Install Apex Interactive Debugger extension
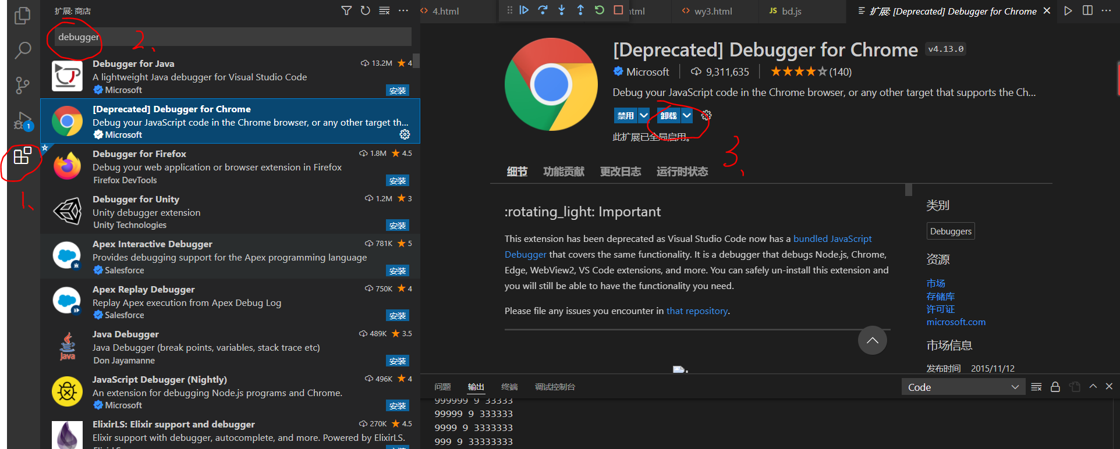1120x449 pixels. coord(398,270)
